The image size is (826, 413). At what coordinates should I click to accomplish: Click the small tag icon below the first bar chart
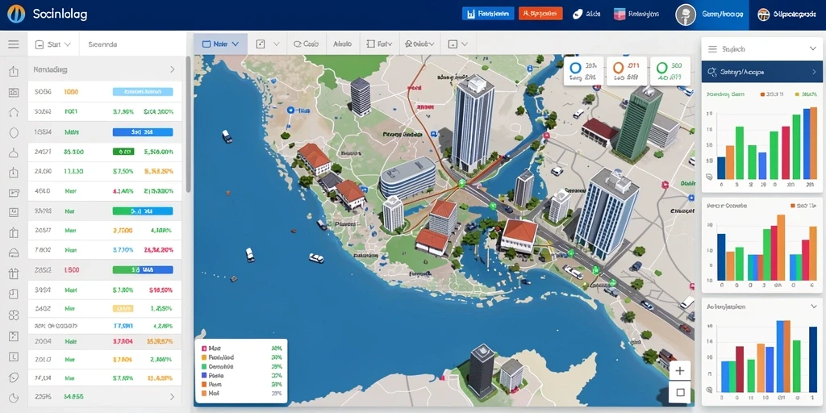708,176
